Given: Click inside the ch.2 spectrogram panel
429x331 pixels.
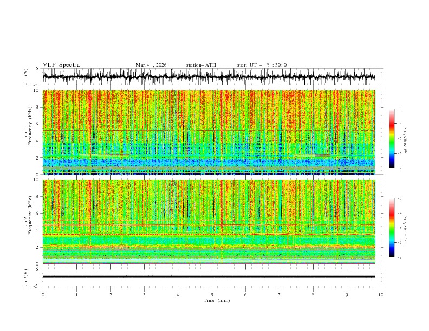Looking at the screenshot, I should pos(209,222).
